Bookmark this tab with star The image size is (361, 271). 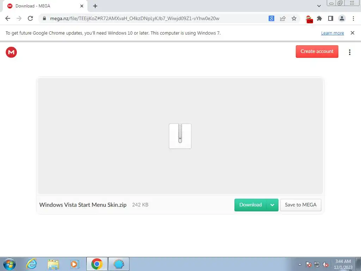pos(294,18)
